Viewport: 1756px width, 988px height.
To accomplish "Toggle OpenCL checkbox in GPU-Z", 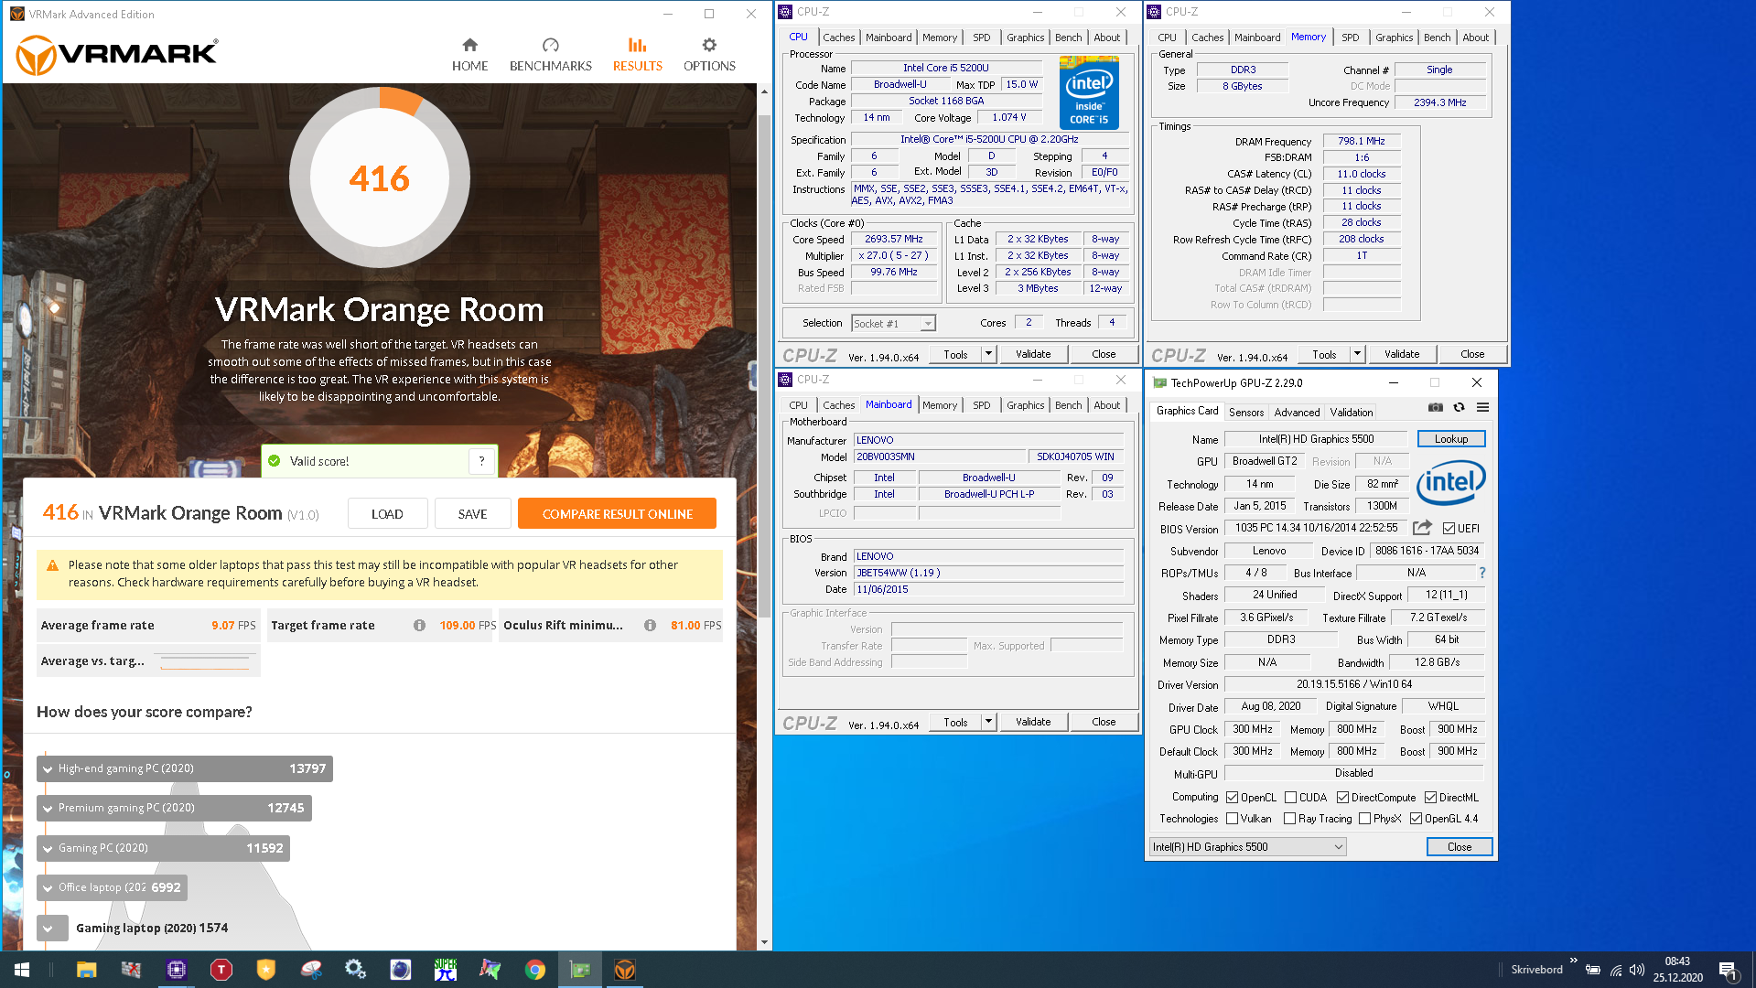I will click(x=1232, y=798).
